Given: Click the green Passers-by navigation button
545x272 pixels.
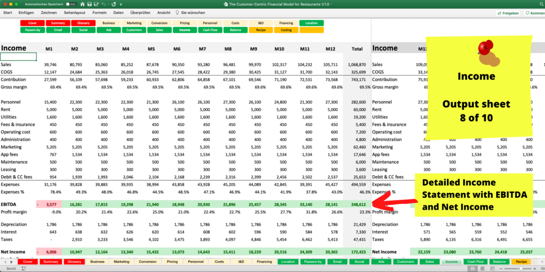Looking at the screenshot, I should pos(33,30).
